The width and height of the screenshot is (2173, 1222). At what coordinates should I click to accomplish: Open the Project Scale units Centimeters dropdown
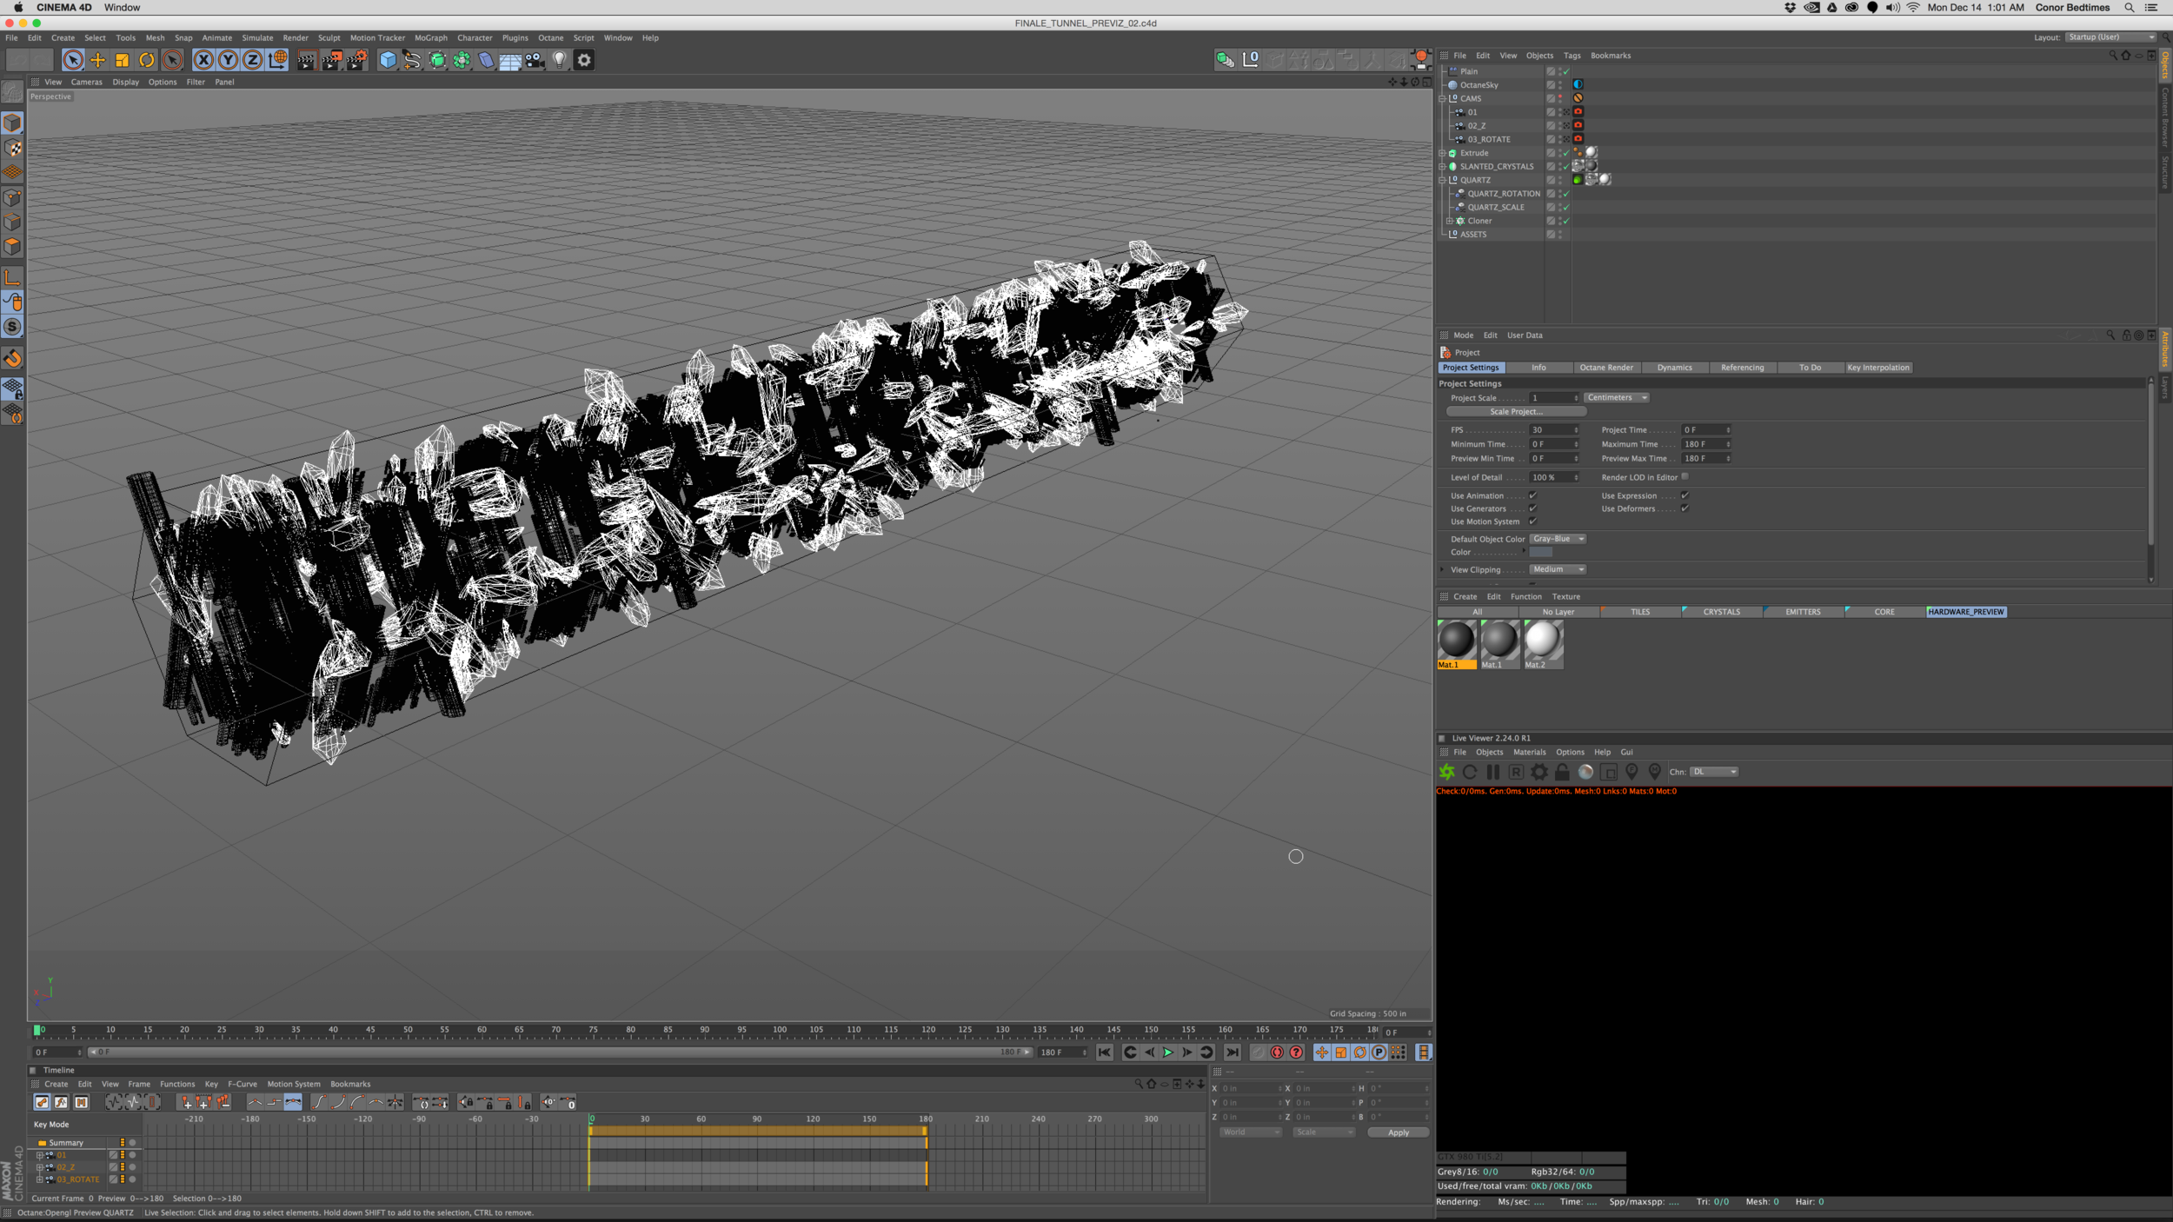(1617, 397)
